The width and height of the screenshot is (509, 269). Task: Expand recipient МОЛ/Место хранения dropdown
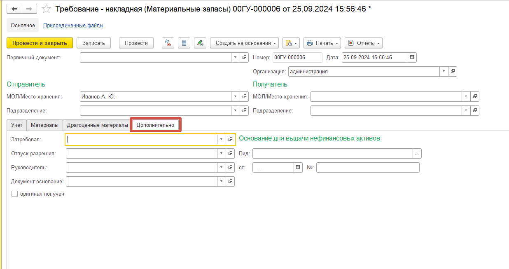point(466,97)
